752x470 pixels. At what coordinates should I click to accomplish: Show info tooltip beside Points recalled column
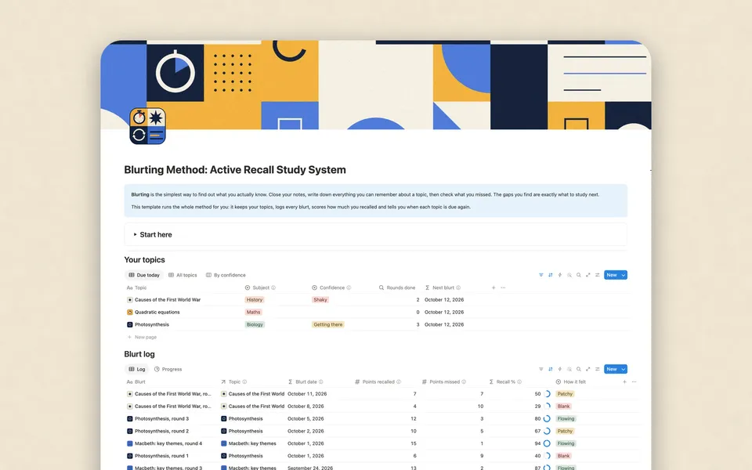[x=399, y=381]
